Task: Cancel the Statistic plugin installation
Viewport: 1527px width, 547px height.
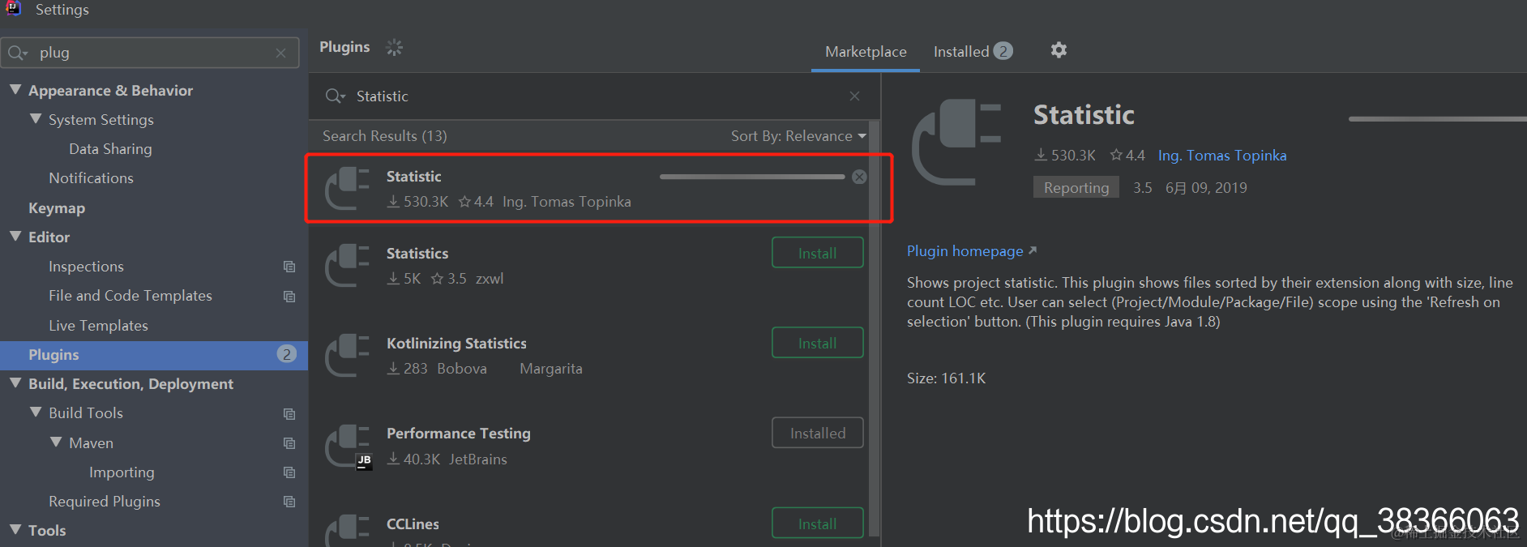Action: coord(859,177)
